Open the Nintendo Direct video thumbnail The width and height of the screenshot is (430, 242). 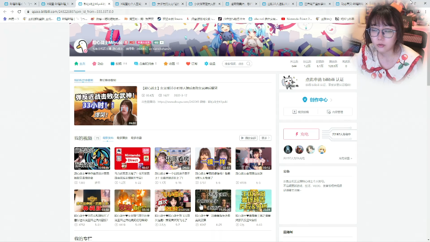[x=132, y=158]
